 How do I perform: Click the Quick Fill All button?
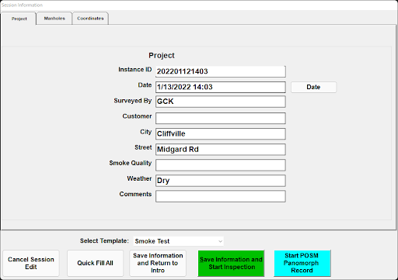pos(95,263)
